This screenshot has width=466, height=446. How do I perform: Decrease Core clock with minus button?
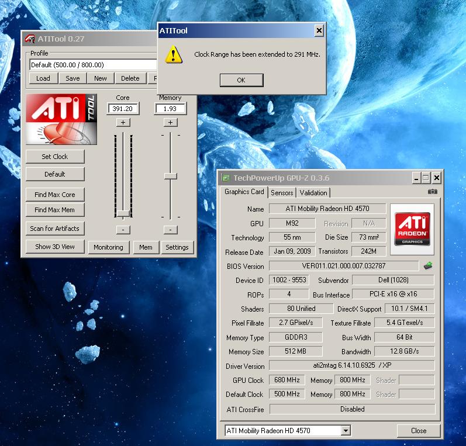[123, 230]
